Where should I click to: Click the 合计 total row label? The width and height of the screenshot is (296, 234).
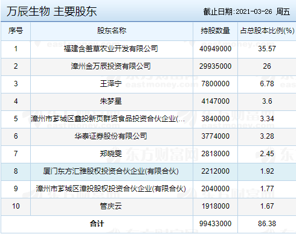pos(97,224)
